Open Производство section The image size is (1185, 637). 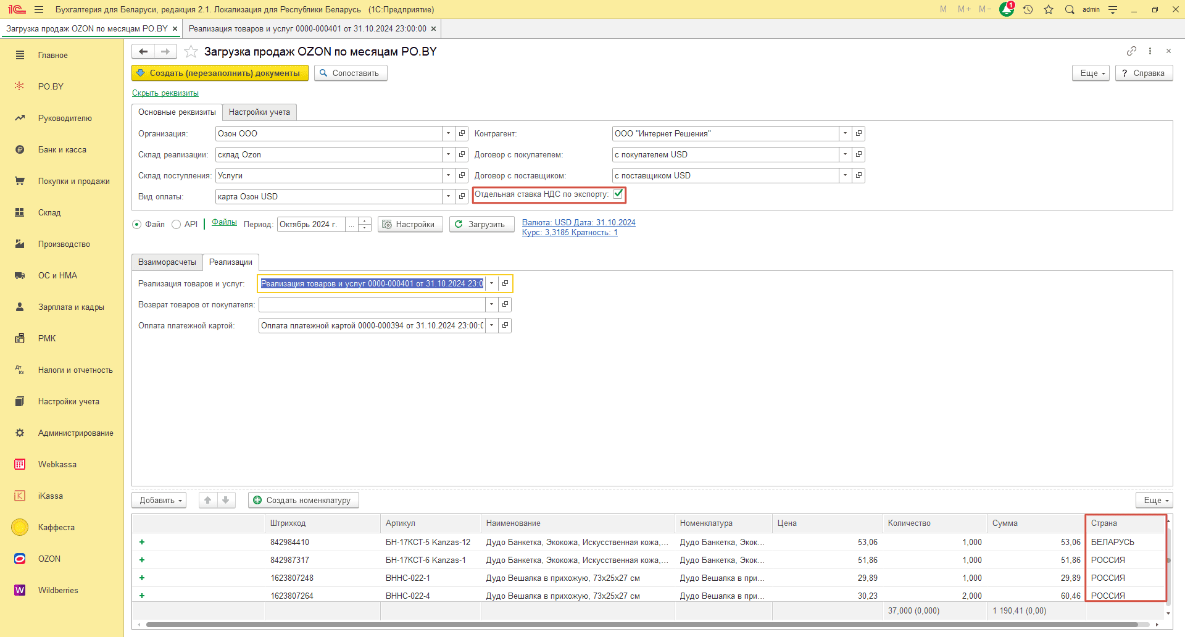(64, 244)
